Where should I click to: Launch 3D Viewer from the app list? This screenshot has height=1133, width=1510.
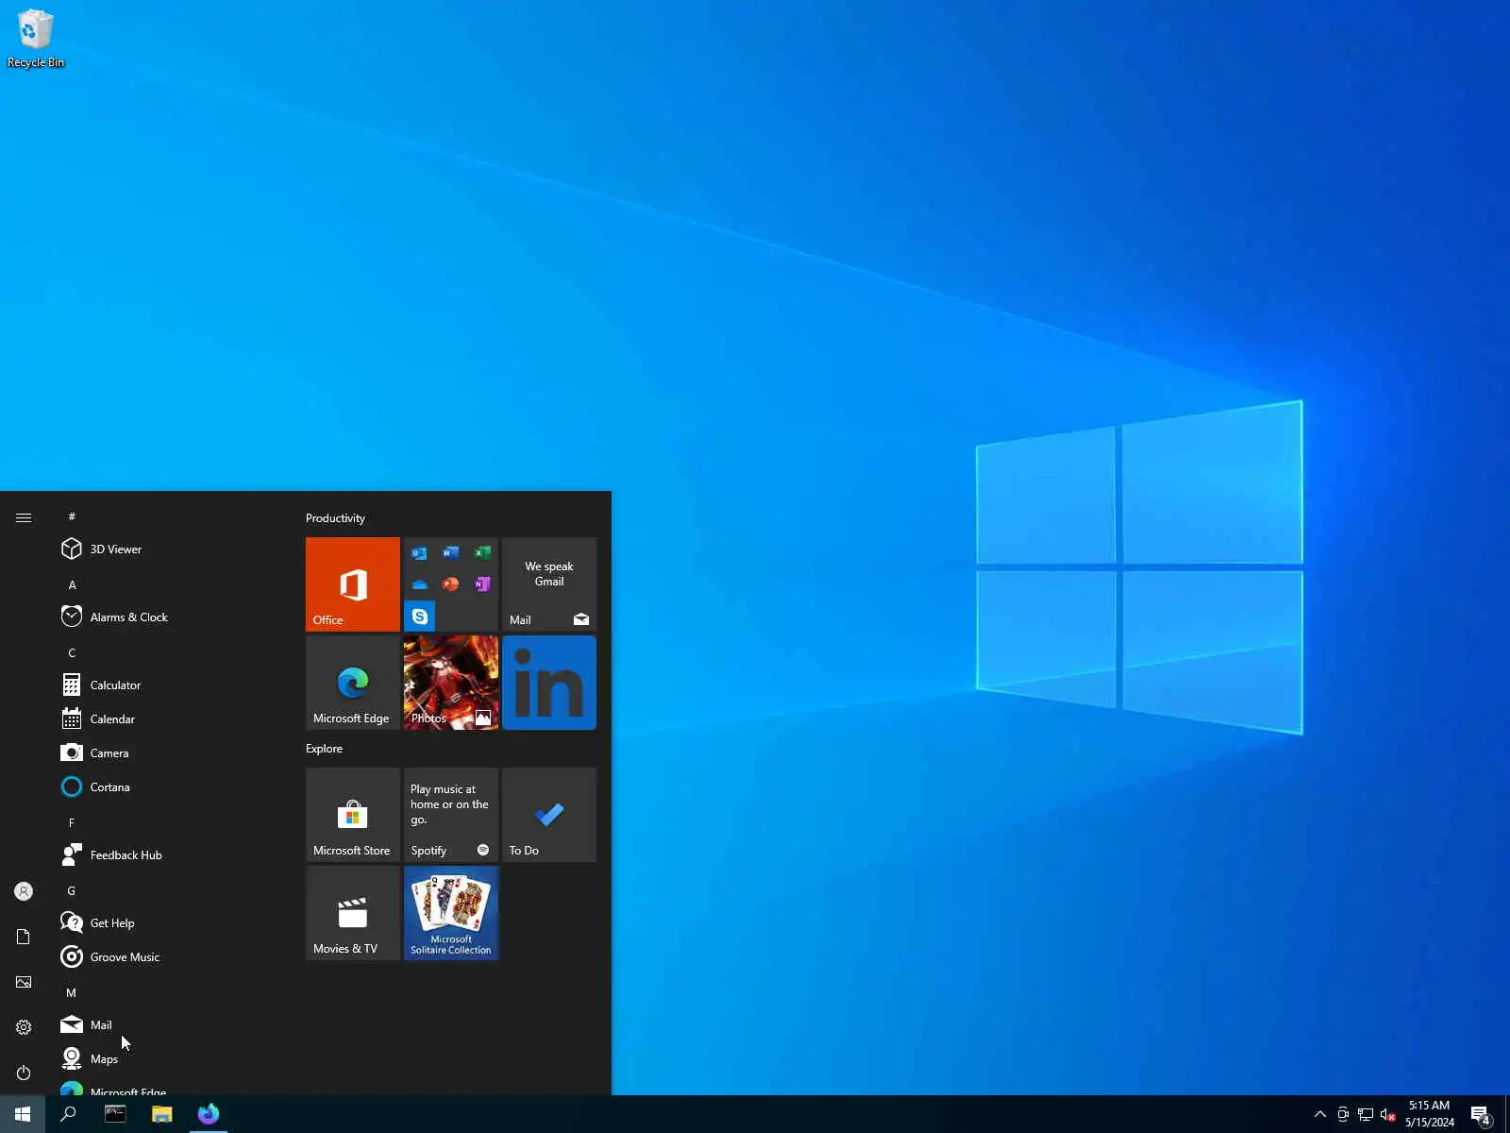pyautogui.click(x=170, y=550)
